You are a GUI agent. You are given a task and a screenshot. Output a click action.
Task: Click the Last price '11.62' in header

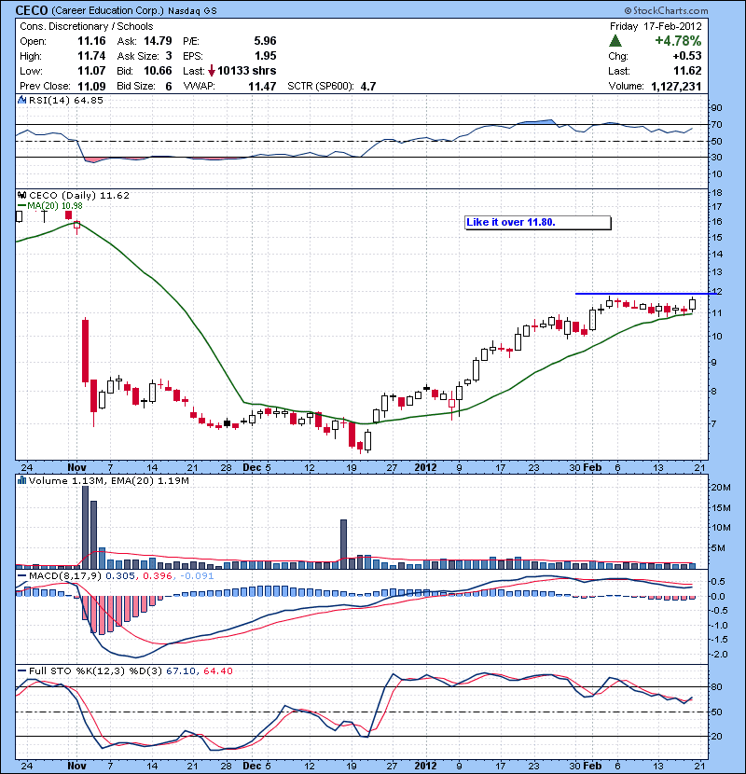point(687,71)
